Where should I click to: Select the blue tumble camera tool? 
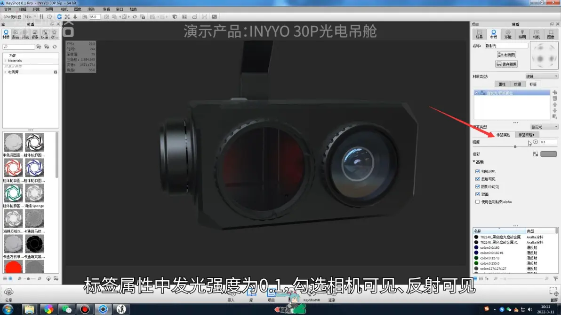coord(59,17)
